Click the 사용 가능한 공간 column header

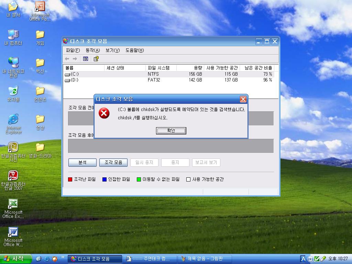click(222, 68)
